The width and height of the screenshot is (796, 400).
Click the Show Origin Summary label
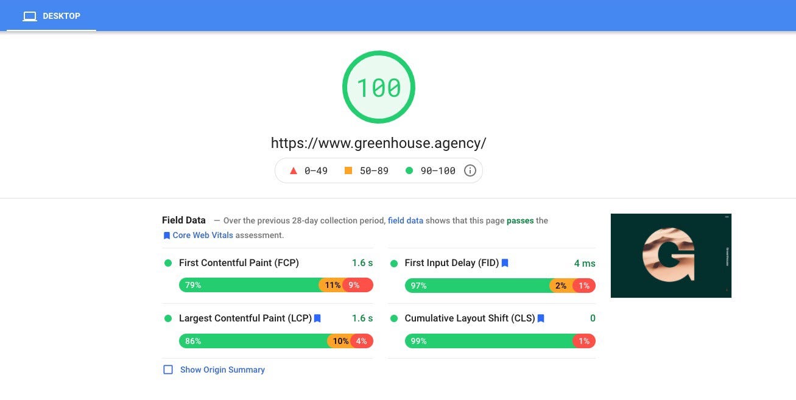[x=222, y=370]
